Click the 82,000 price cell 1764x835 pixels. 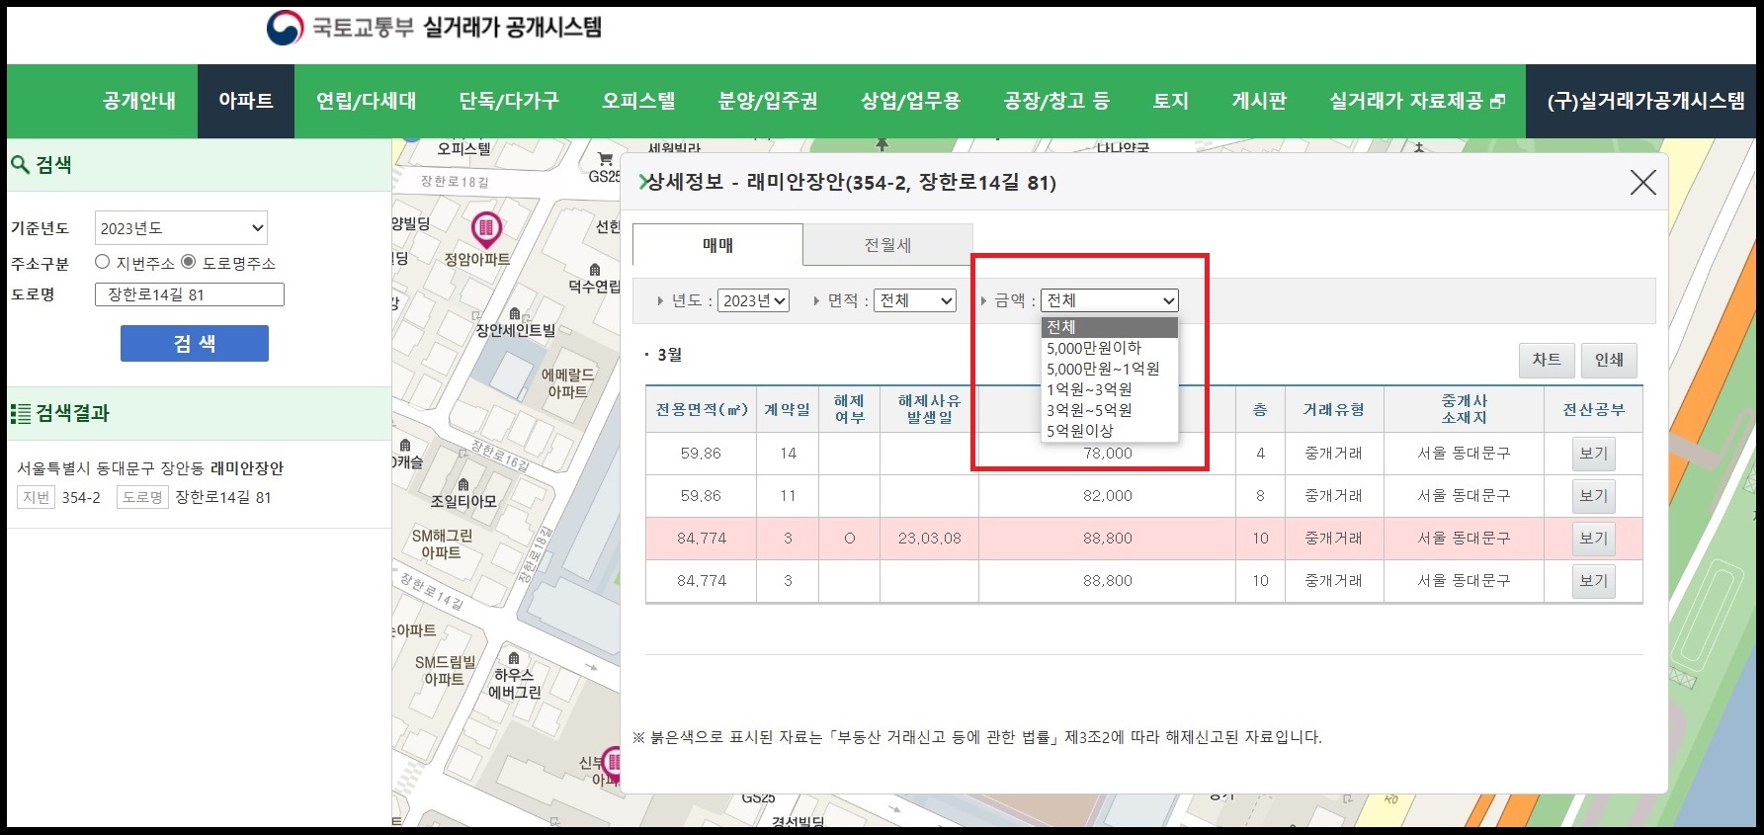coord(1108,496)
